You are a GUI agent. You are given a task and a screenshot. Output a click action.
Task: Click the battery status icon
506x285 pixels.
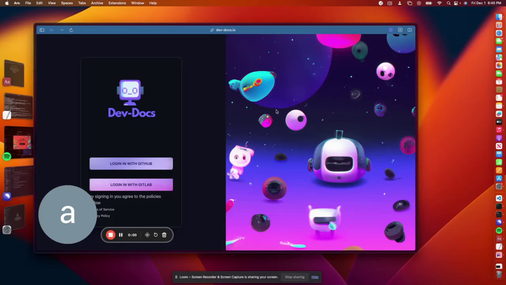pos(429,3)
